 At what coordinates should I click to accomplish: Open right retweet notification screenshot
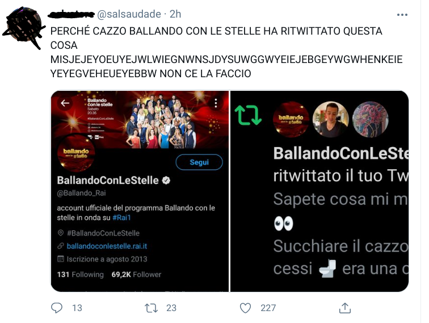[x=319, y=191]
